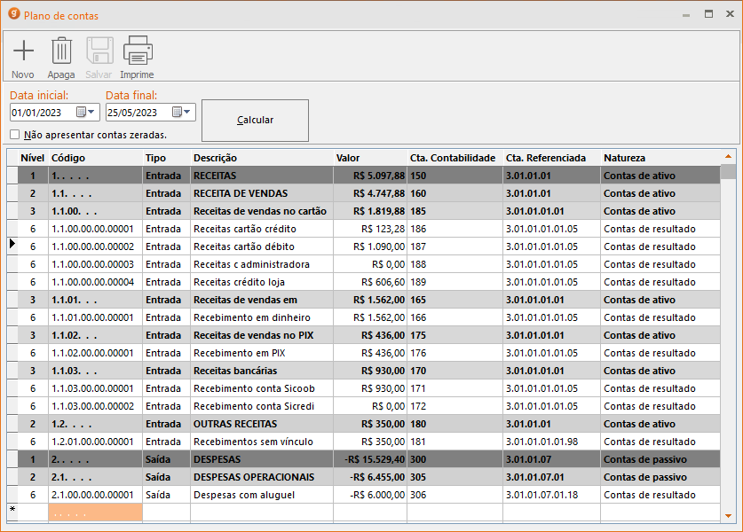Select 'Recebimentos sem vínculo' cell
The height and width of the screenshot is (532, 743).
(262, 442)
